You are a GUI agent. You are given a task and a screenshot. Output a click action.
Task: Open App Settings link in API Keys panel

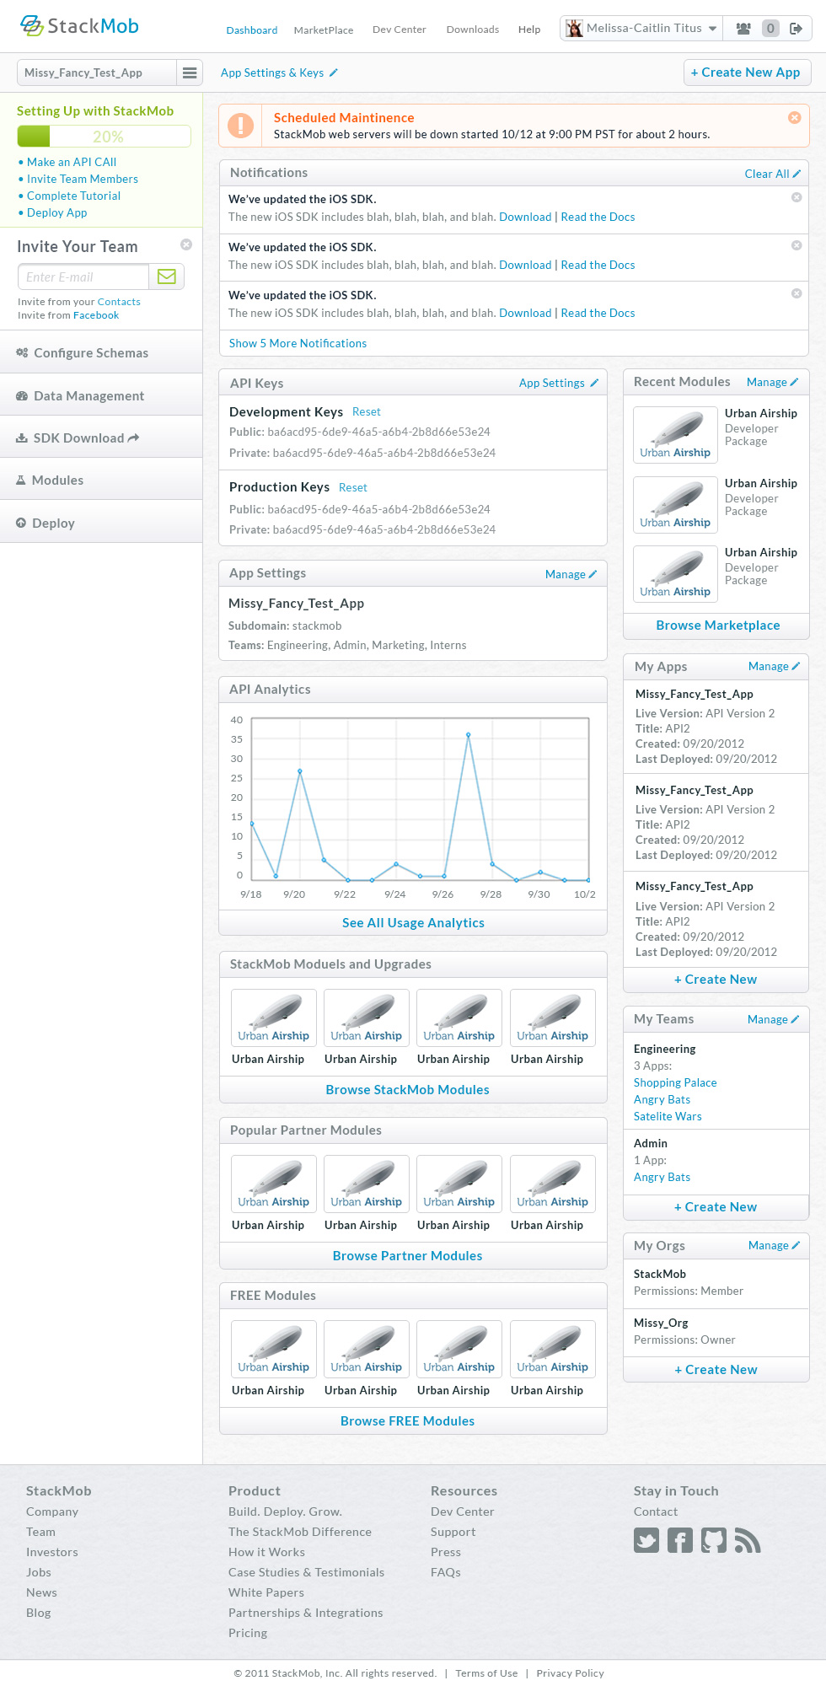click(559, 383)
